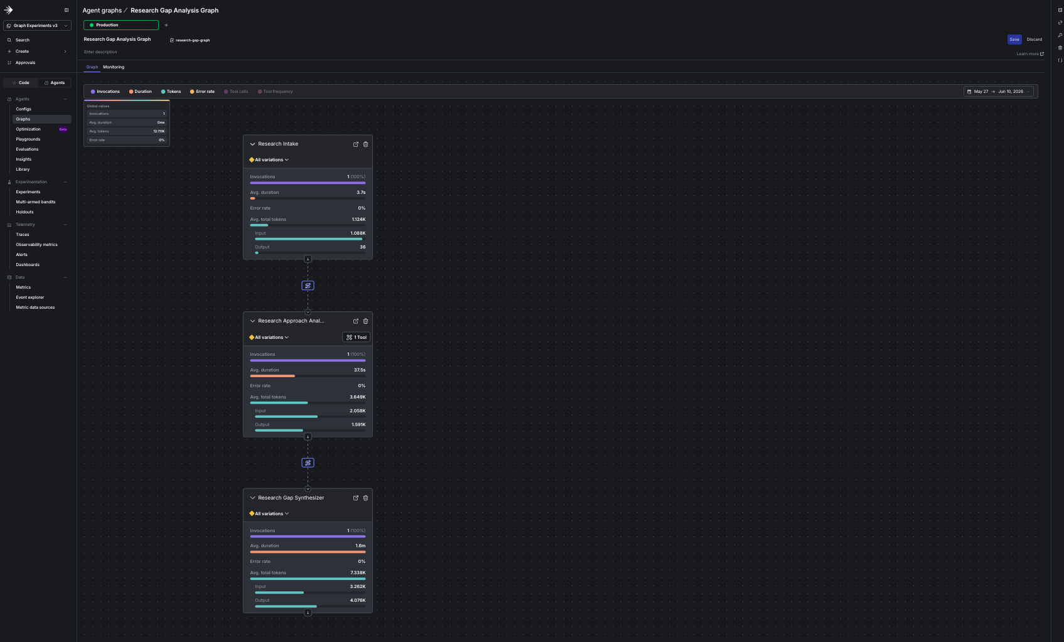Collapse the left sidebar panel icon

[x=67, y=10]
